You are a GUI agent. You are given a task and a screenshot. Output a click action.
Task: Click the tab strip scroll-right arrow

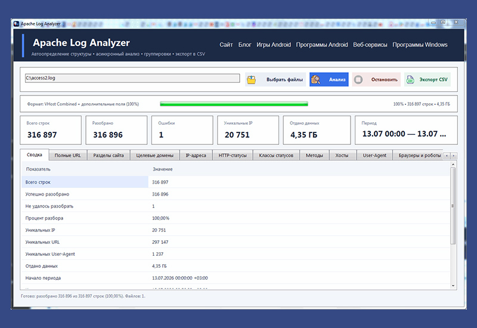point(453,156)
